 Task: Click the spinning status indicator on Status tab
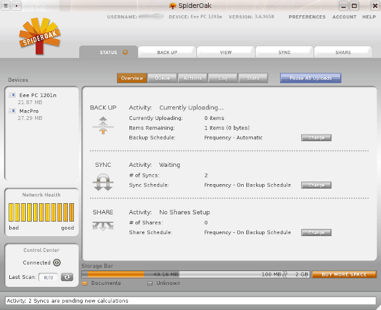click(x=125, y=52)
